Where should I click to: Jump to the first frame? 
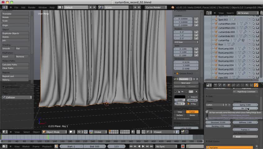[131, 146]
